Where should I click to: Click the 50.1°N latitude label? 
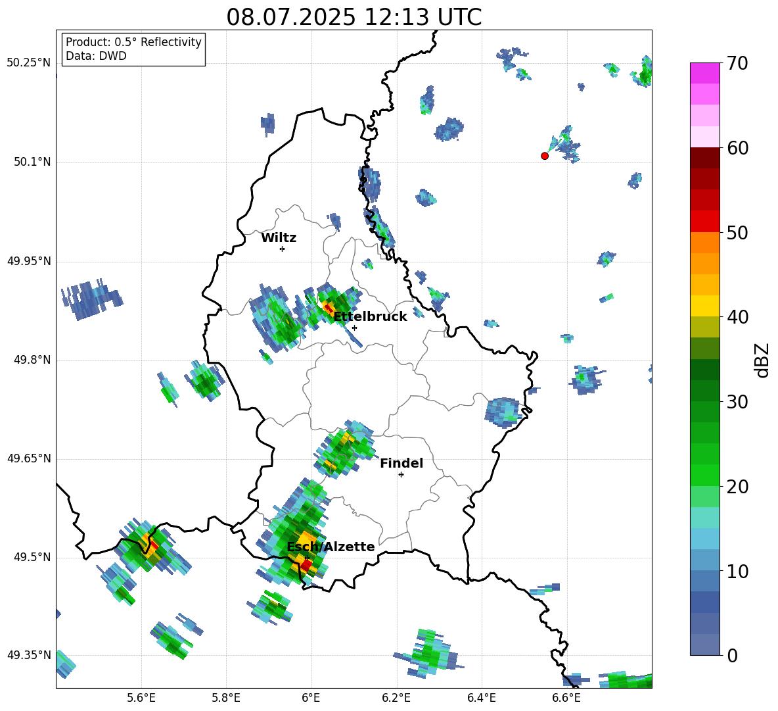(32, 162)
